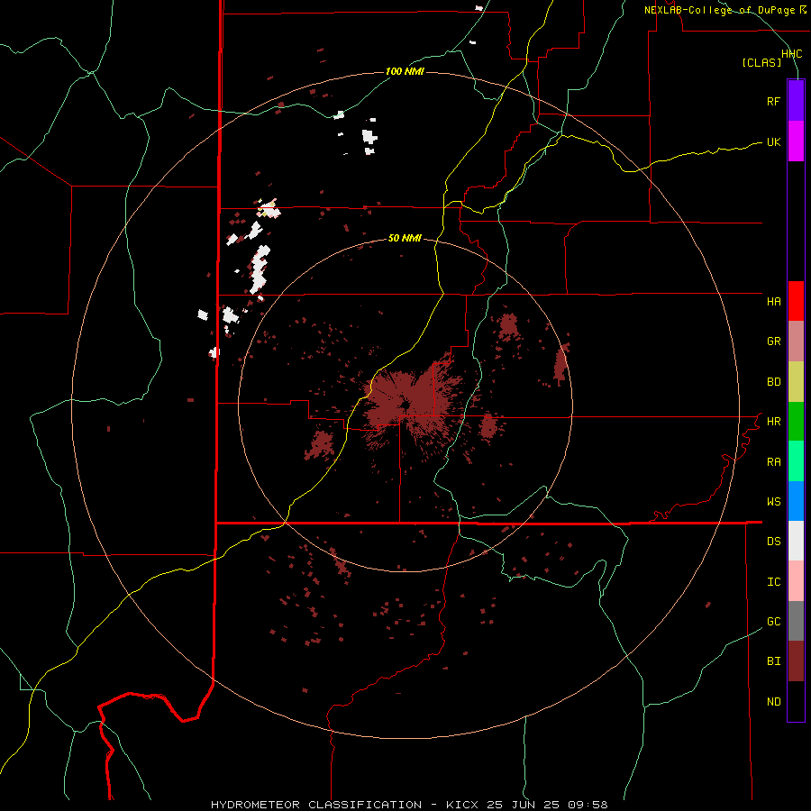Click the RF legend label
This screenshot has height=811, width=811.
pos(773,101)
